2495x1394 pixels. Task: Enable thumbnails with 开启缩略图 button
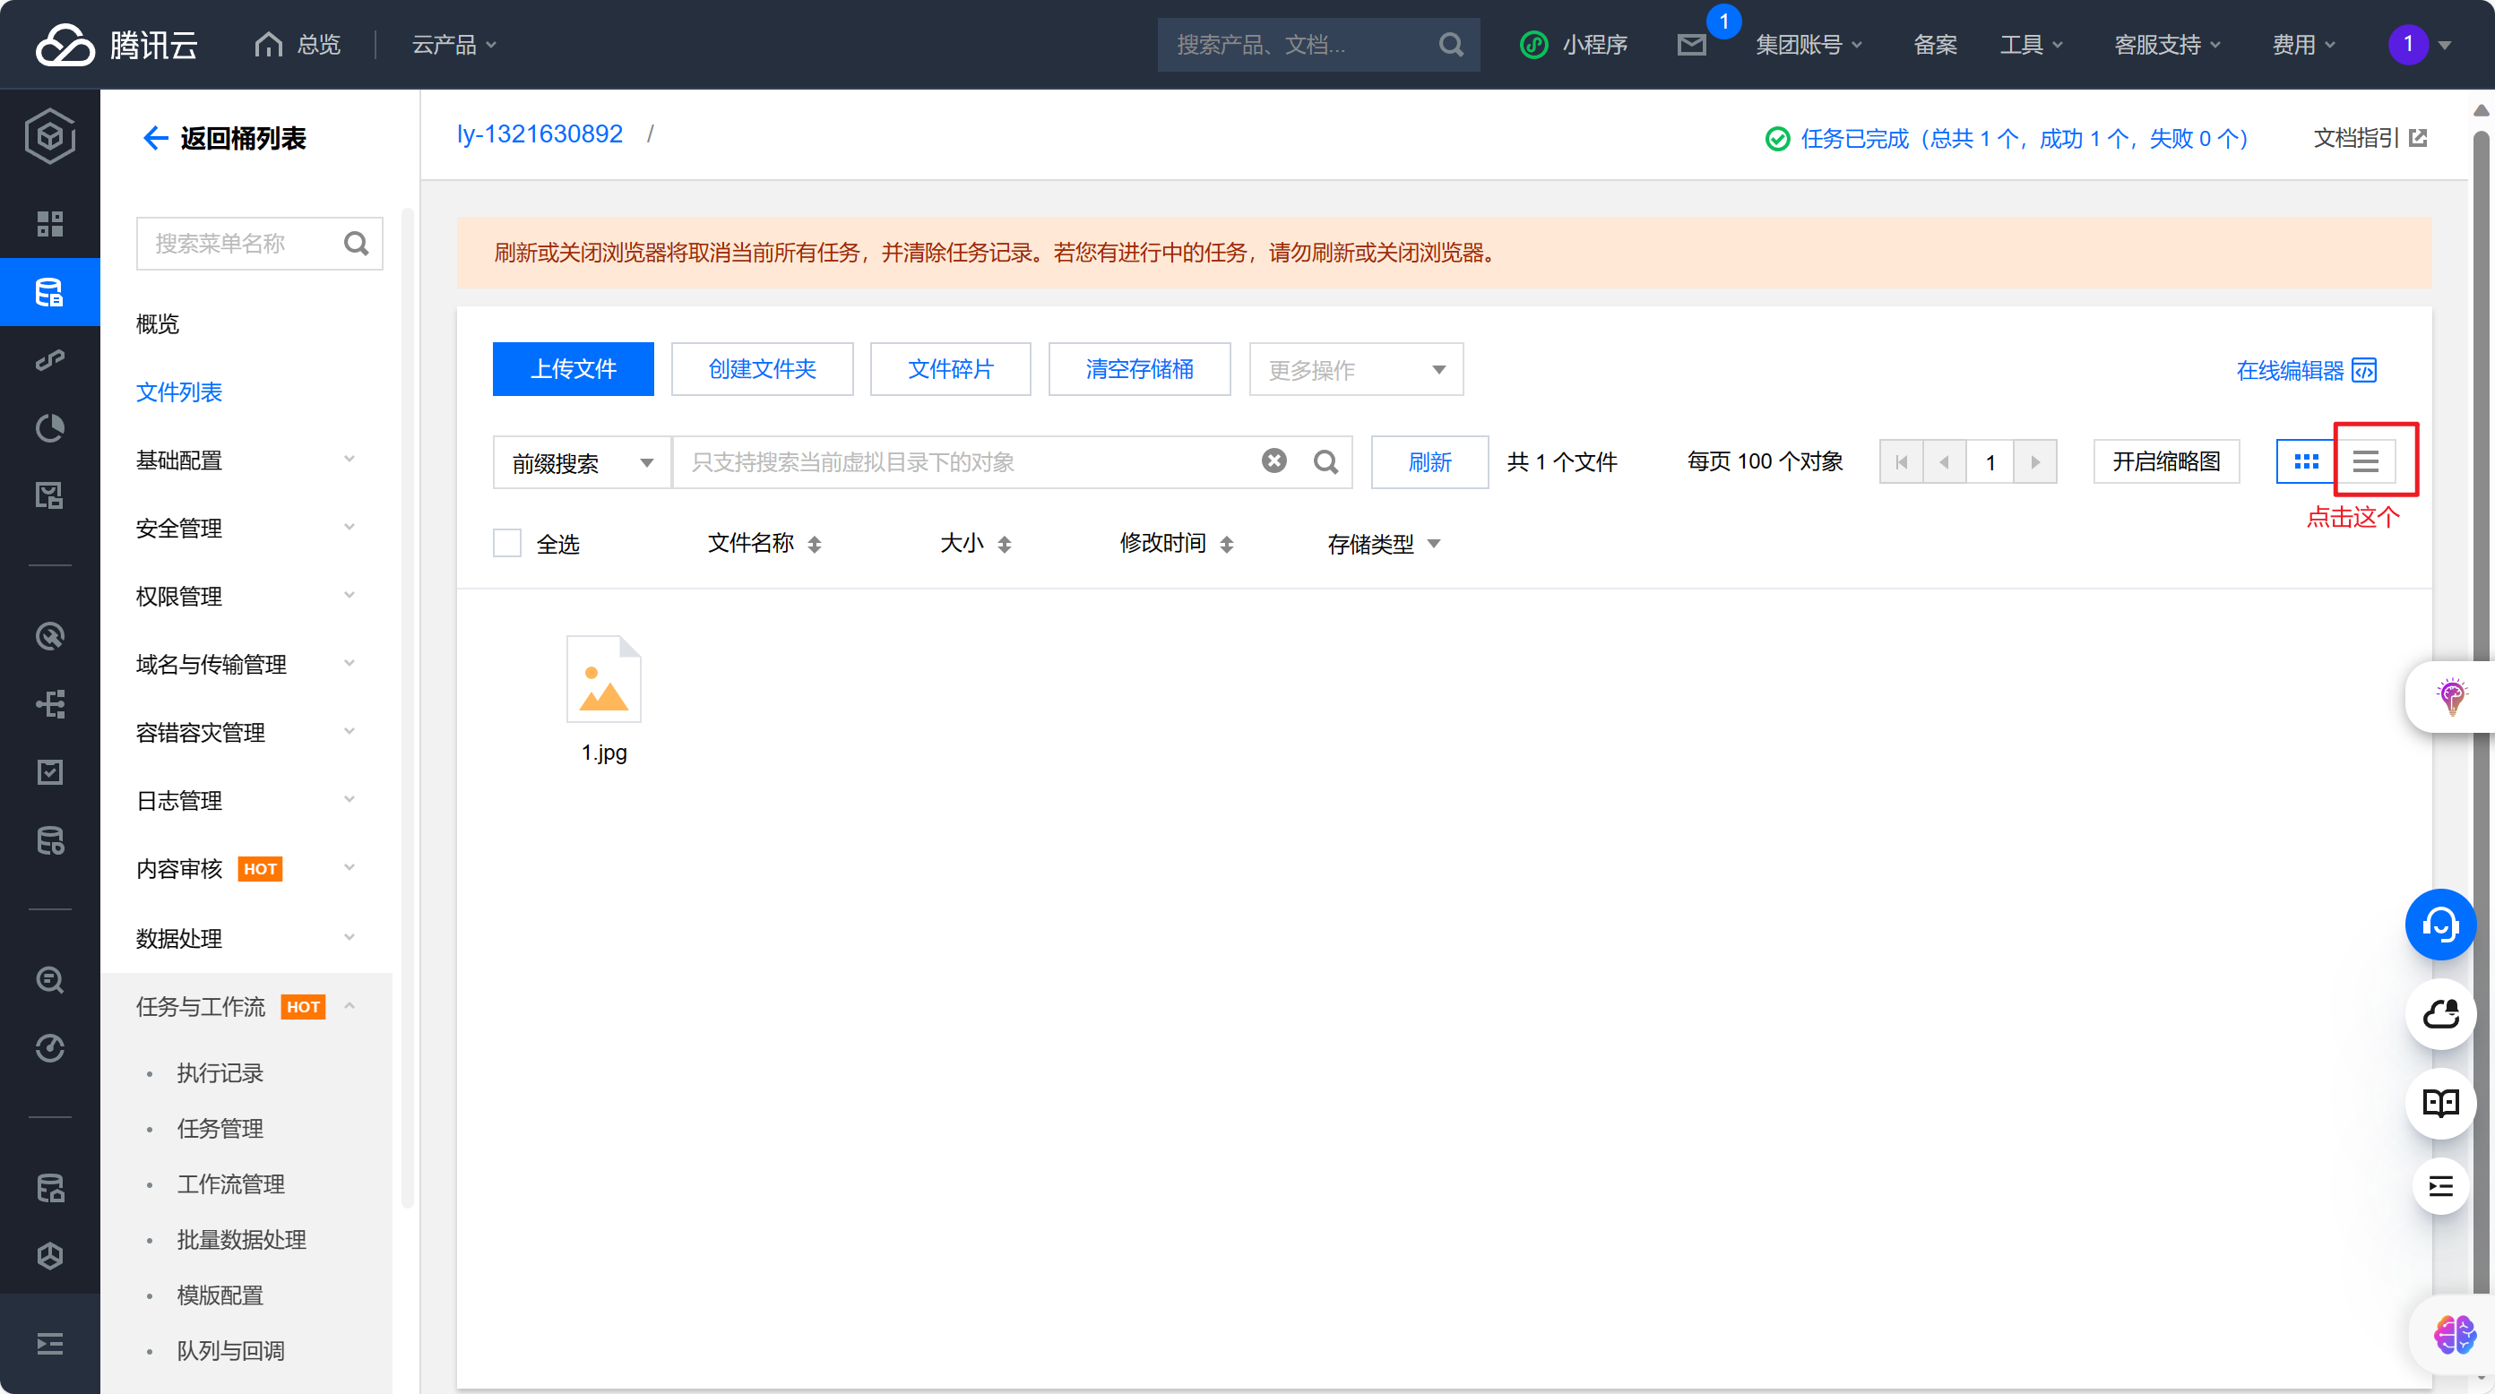pos(2166,461)
